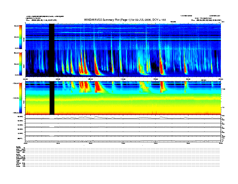Click the topmost dashed line-plot panel under TNR
Viewport: 238px width, 184px height.
[x=123, y=117]
